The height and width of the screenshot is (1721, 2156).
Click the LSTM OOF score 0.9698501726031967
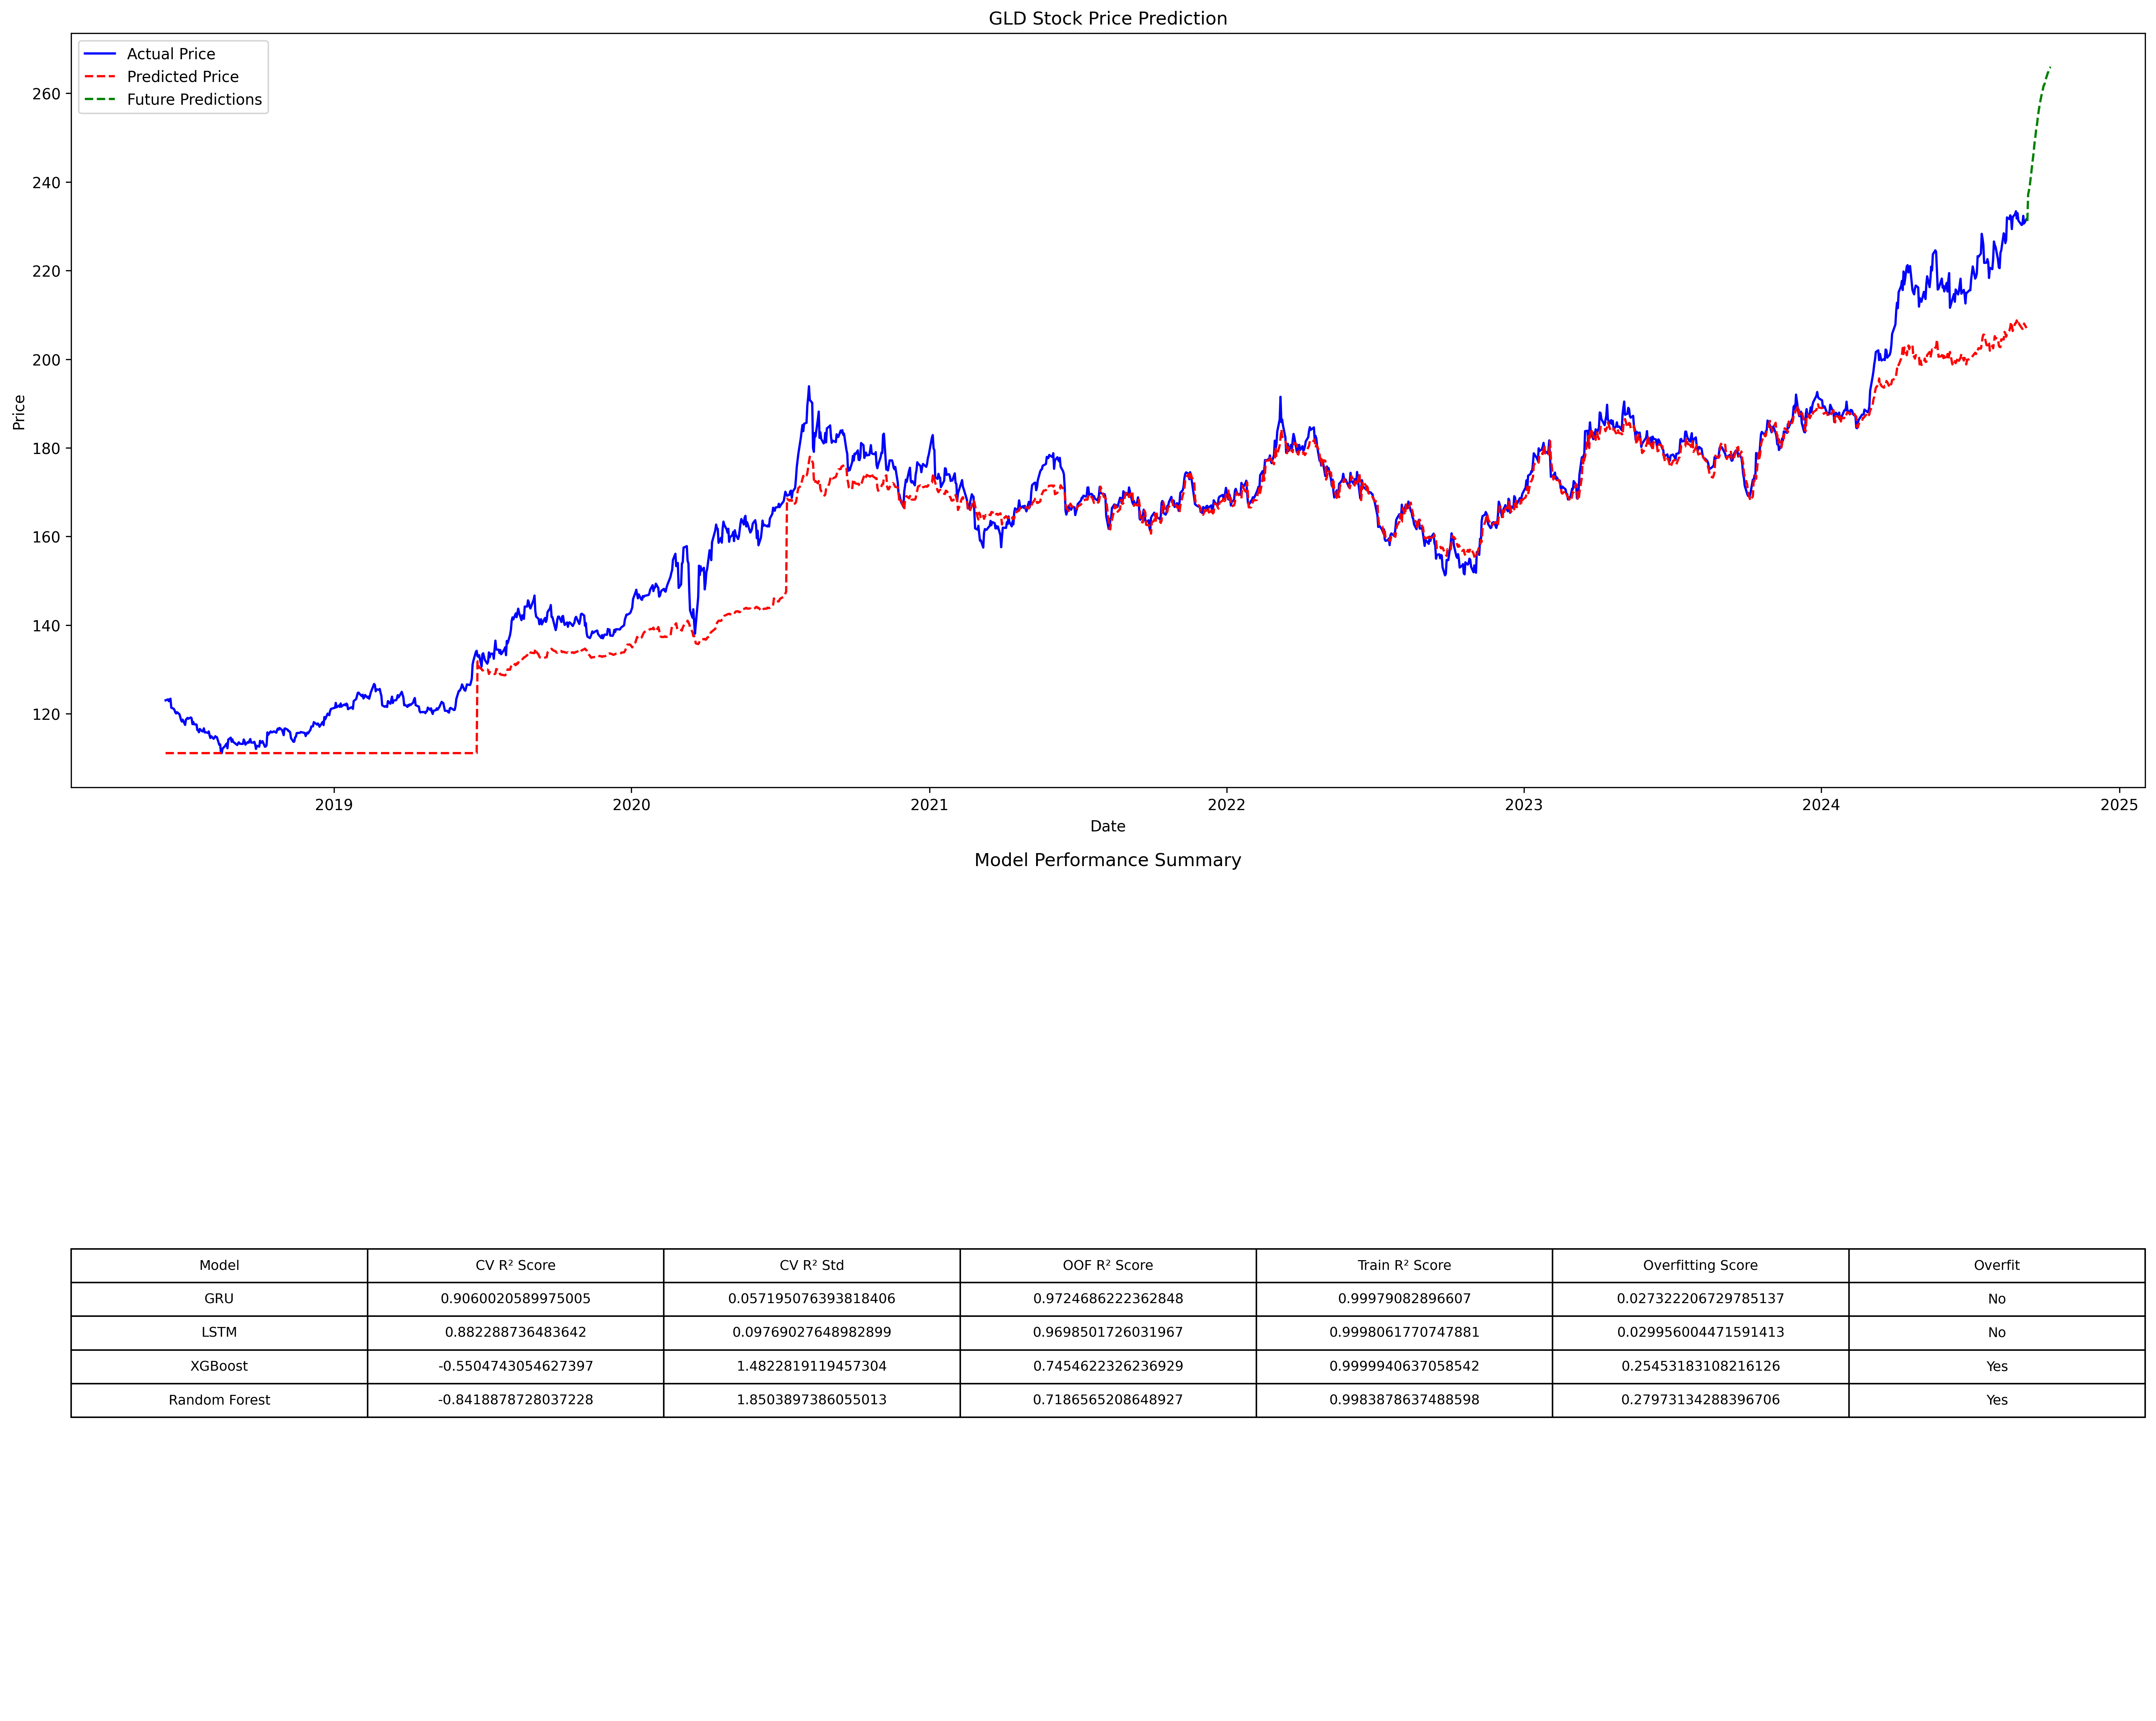[x=1108, y=1333]
